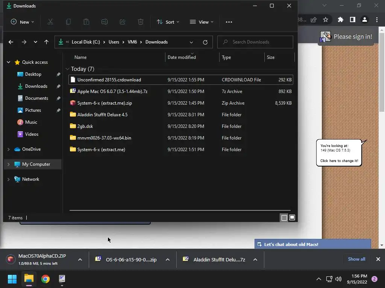This screenshot has width=385, height=288.
Task: Click Chrome's share page icon
Action: click(x=314, y=19)
